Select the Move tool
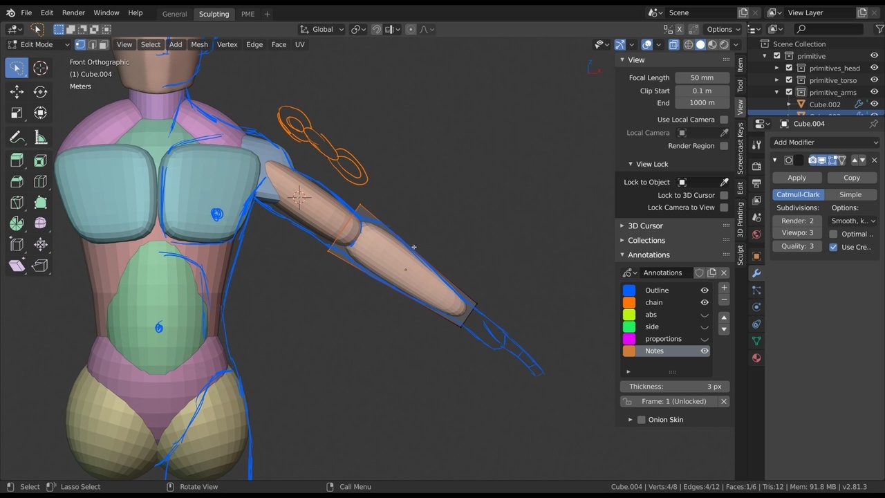 tap(17, 92)
